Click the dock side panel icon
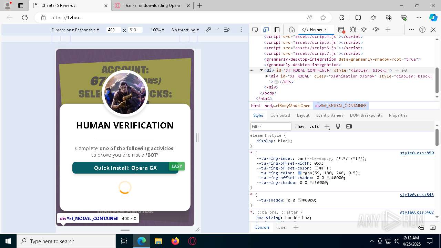 (277, 30)
